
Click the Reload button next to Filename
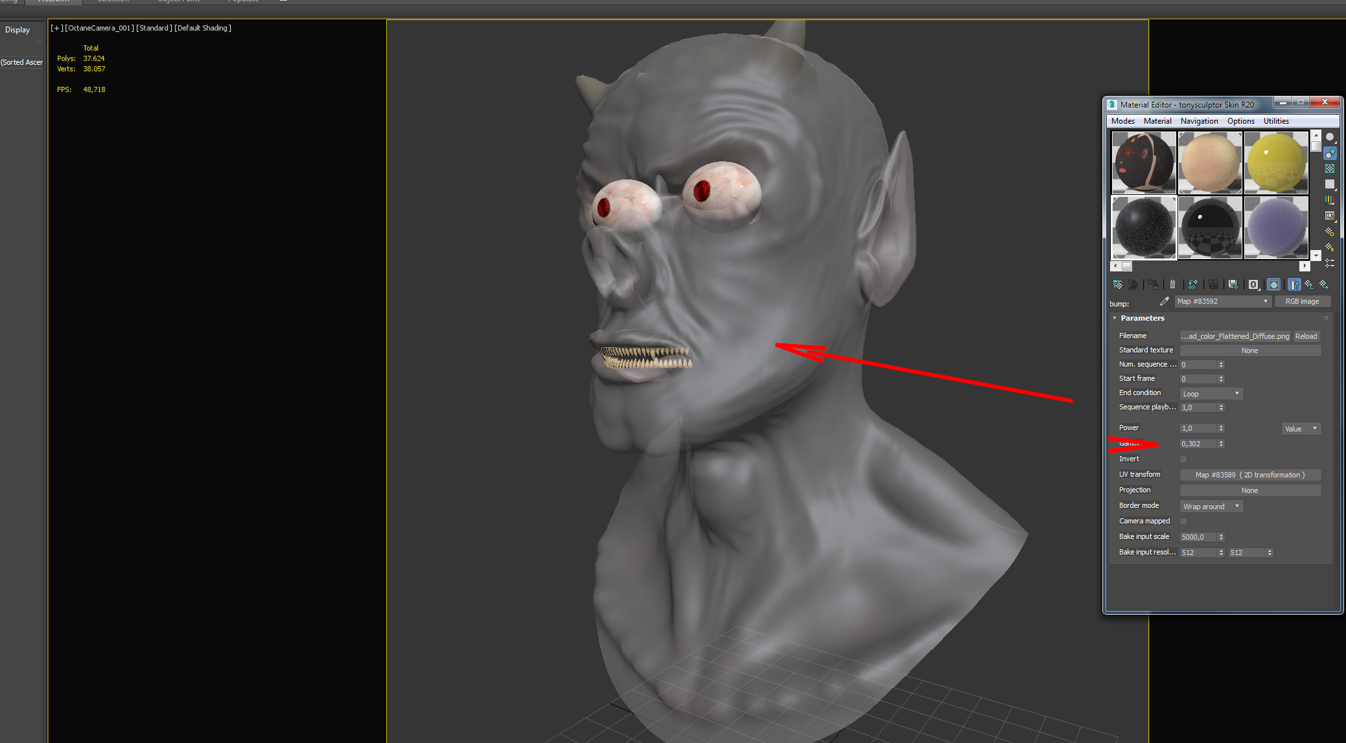(x=1306, y=336)
